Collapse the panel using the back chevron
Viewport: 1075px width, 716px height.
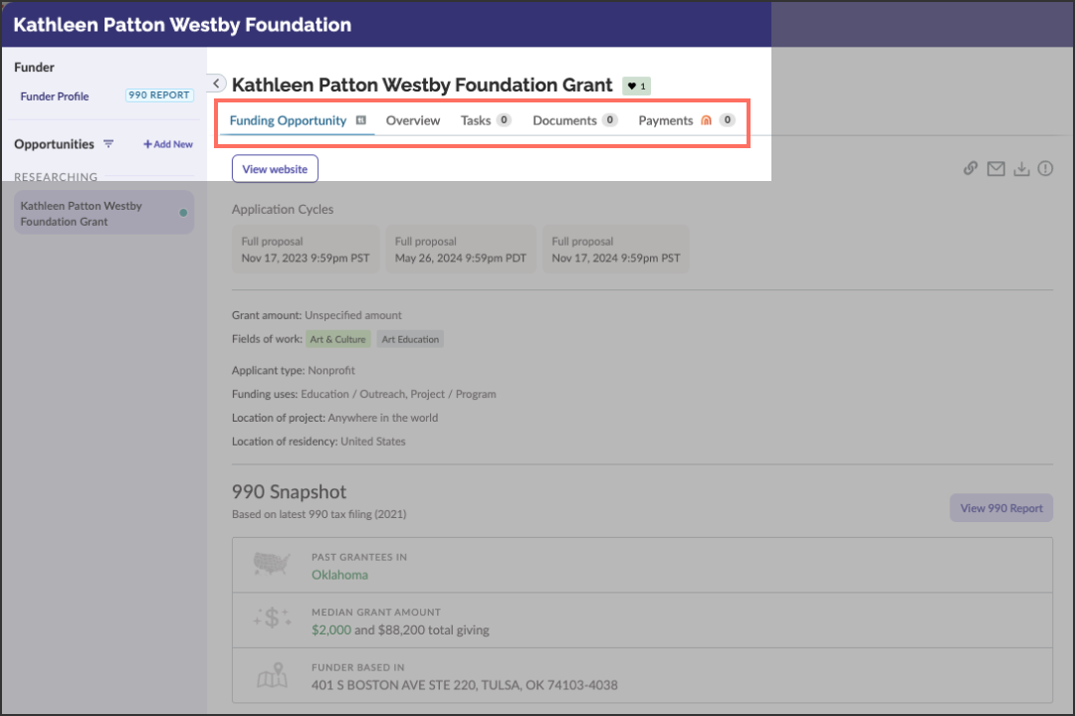point(215,84)
